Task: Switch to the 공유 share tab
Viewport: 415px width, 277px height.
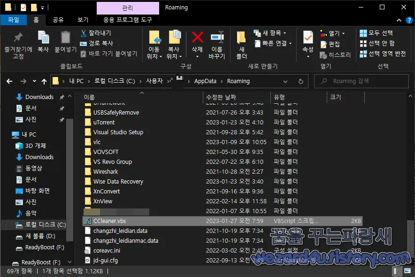Action: click(58, 20)
